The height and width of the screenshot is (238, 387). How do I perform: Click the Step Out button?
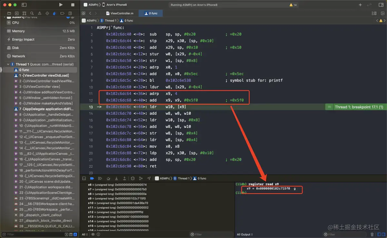pyautogui.click(x=124, y=178)
